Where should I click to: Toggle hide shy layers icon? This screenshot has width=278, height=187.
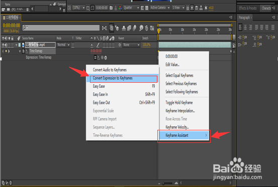(124, 28)
